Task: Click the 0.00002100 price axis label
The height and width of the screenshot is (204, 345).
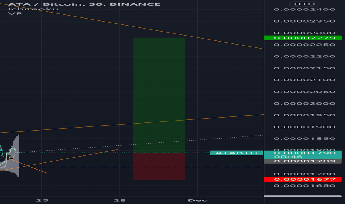Action: point(305,80)
